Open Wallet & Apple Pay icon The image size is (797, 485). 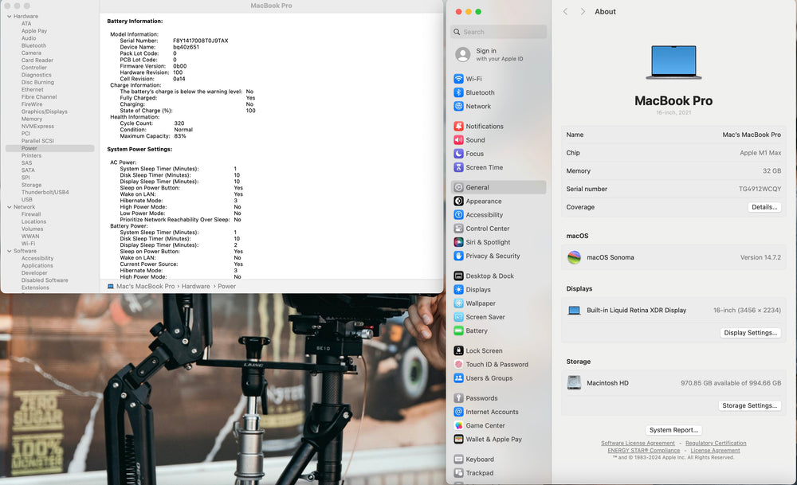458,440
